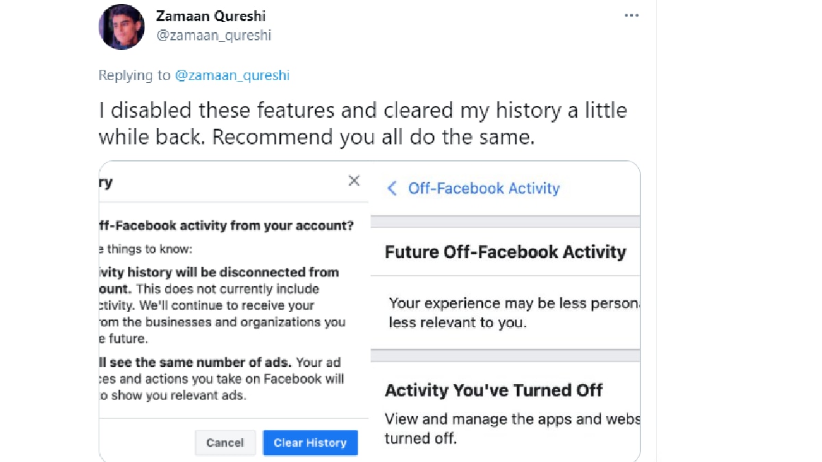Screen dimensions: 822x462
Task: Confirm with the blue Clear History button
Action: [x=310, y=443]
